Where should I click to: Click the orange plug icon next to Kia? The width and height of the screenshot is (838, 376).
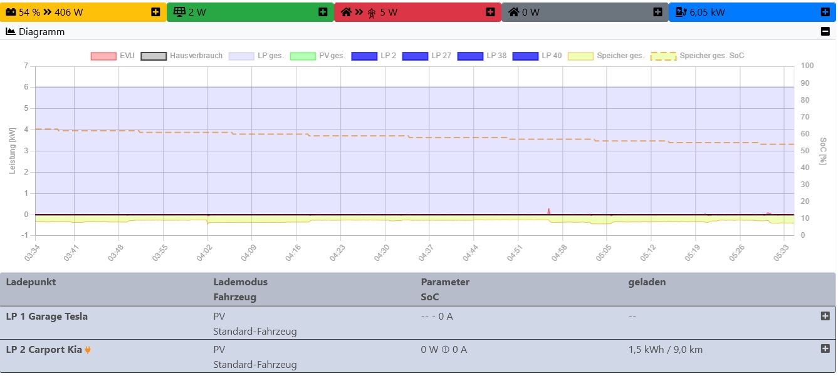tap(88, 350)
